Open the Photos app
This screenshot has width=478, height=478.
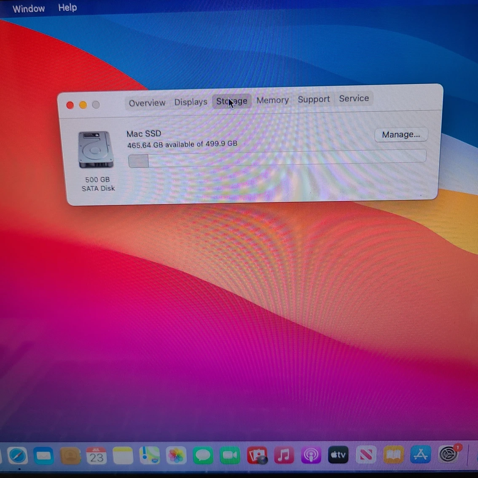pyautogui.click(x=176, y=455)
